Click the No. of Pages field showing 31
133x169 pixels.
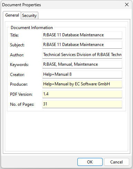tap(82, 104)
